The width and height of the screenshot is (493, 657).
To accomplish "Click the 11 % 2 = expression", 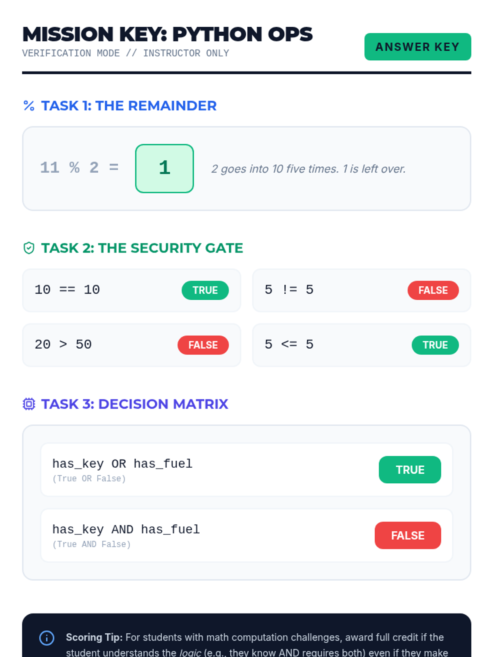I will tap(79, 168).
